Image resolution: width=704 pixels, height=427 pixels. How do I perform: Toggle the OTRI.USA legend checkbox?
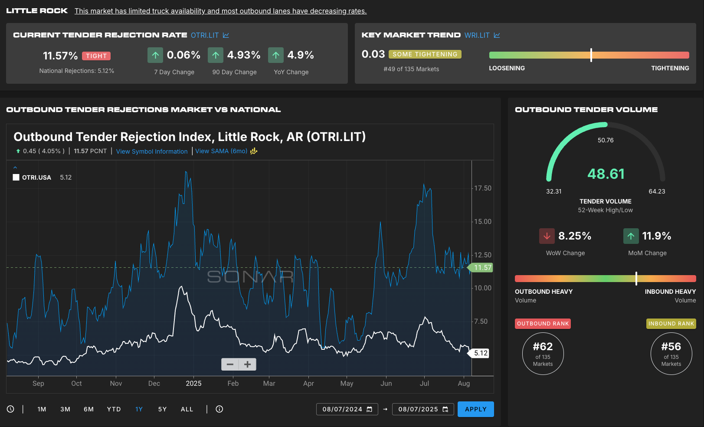click(x=16, y=177)
